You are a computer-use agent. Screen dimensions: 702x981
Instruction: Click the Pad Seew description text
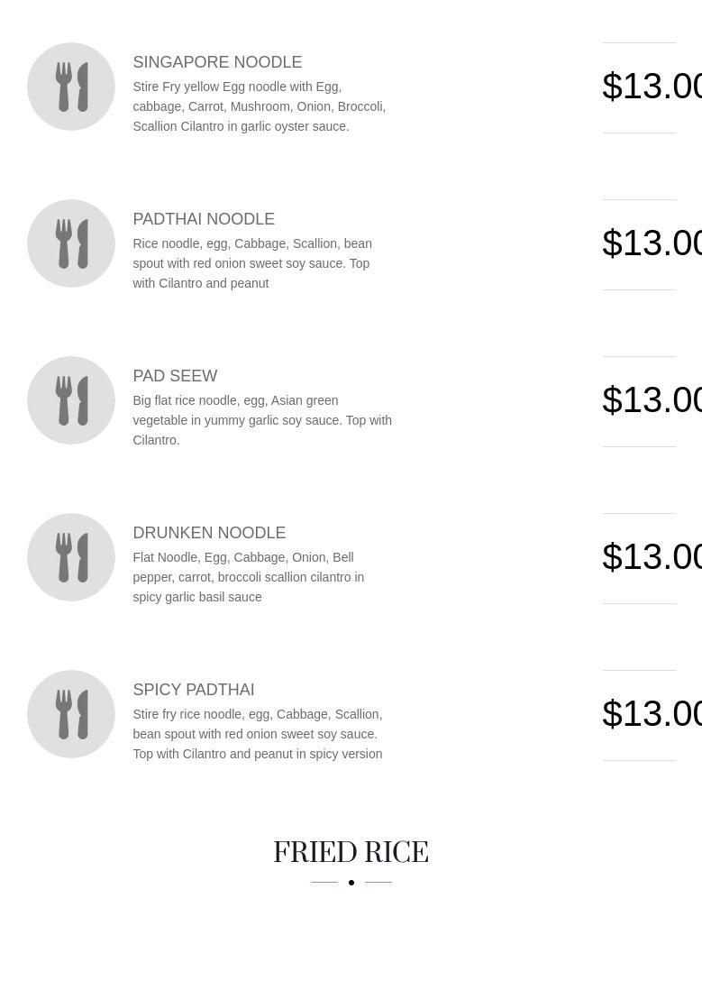click(262, 420)
